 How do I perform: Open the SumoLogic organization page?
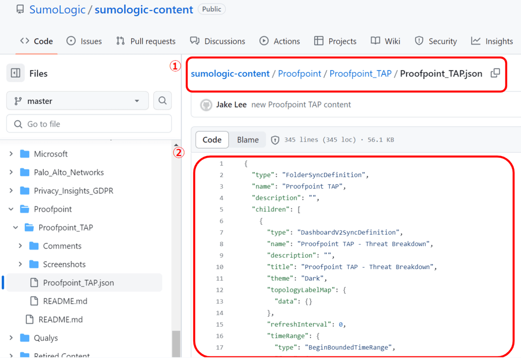(57, 9)
